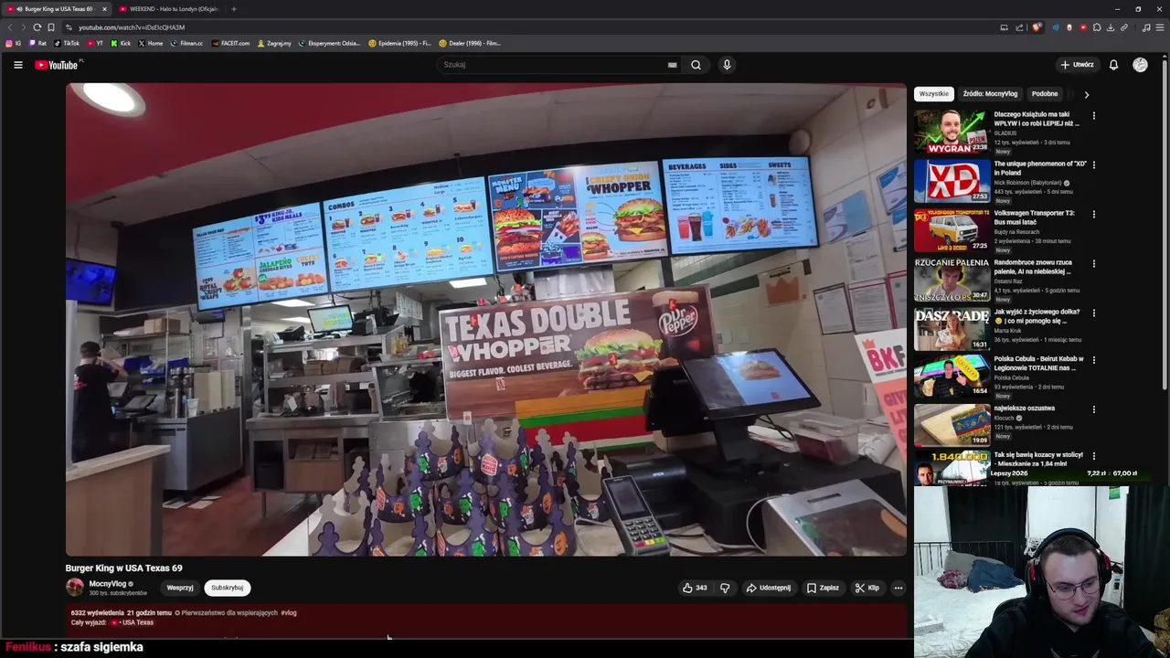
Task: Open options for the Polska Cebula video
Action: (1093, 361)
